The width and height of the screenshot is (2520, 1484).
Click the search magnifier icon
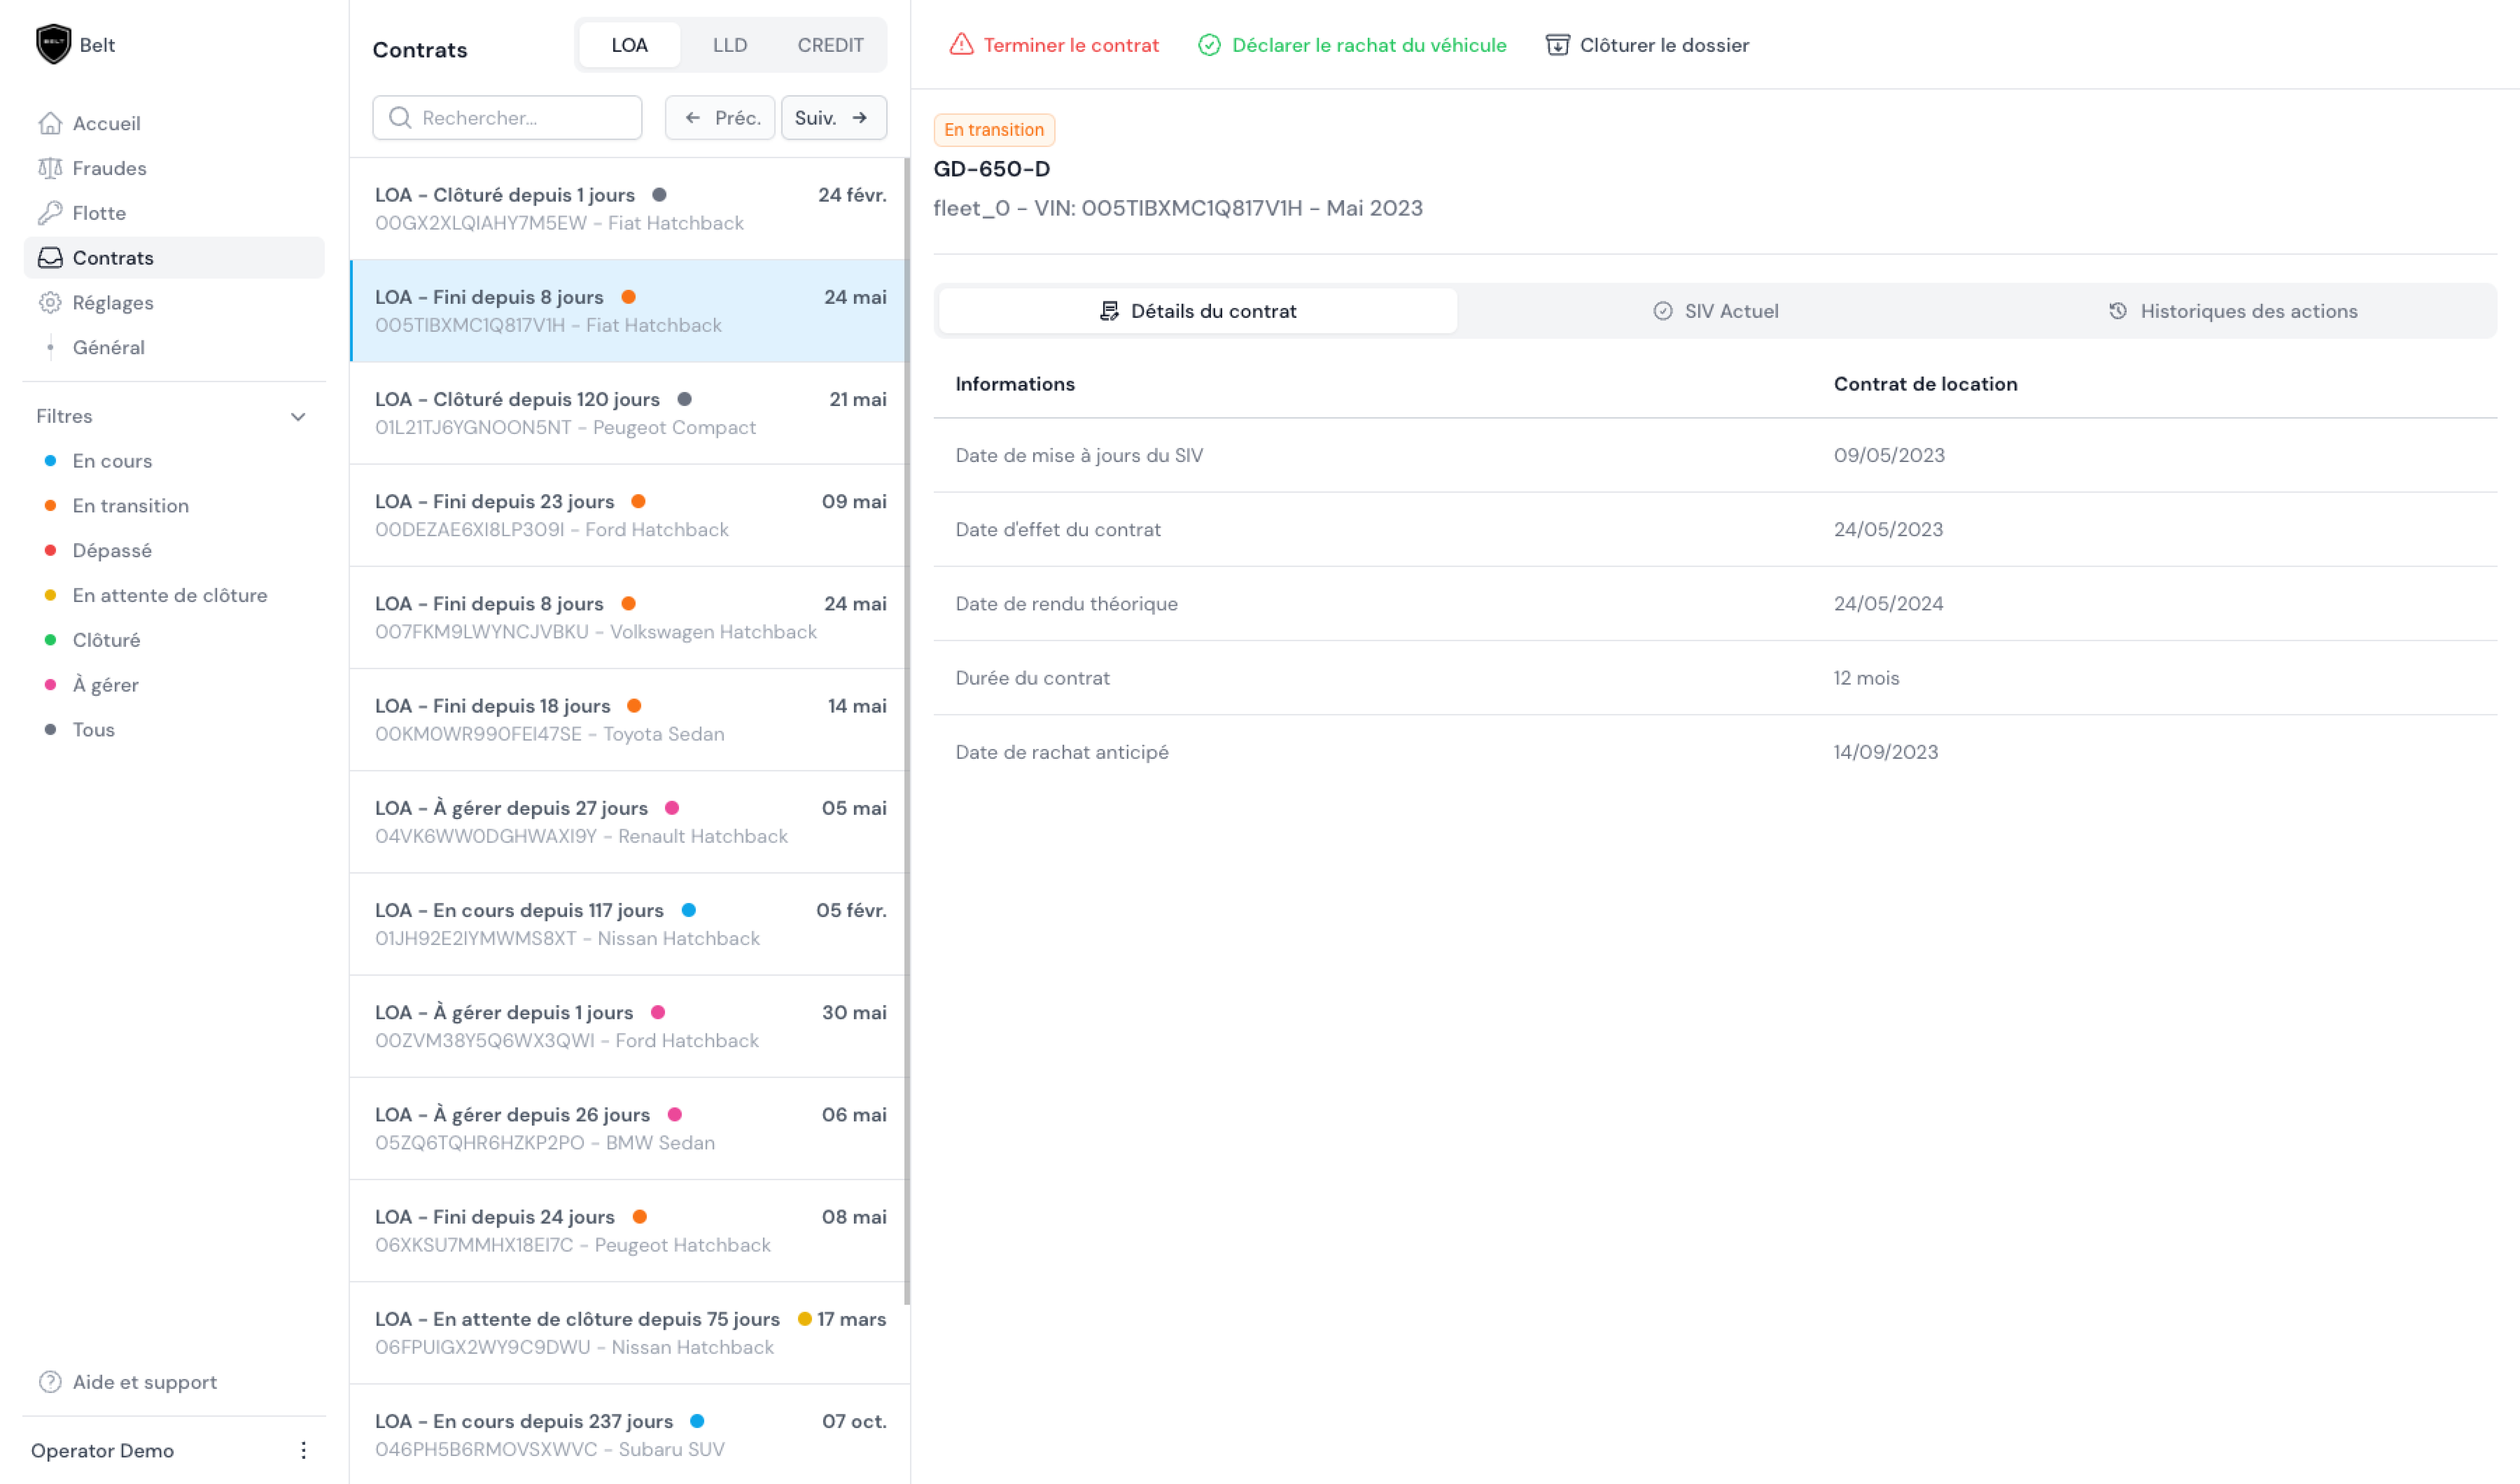(x=400, y=118)
